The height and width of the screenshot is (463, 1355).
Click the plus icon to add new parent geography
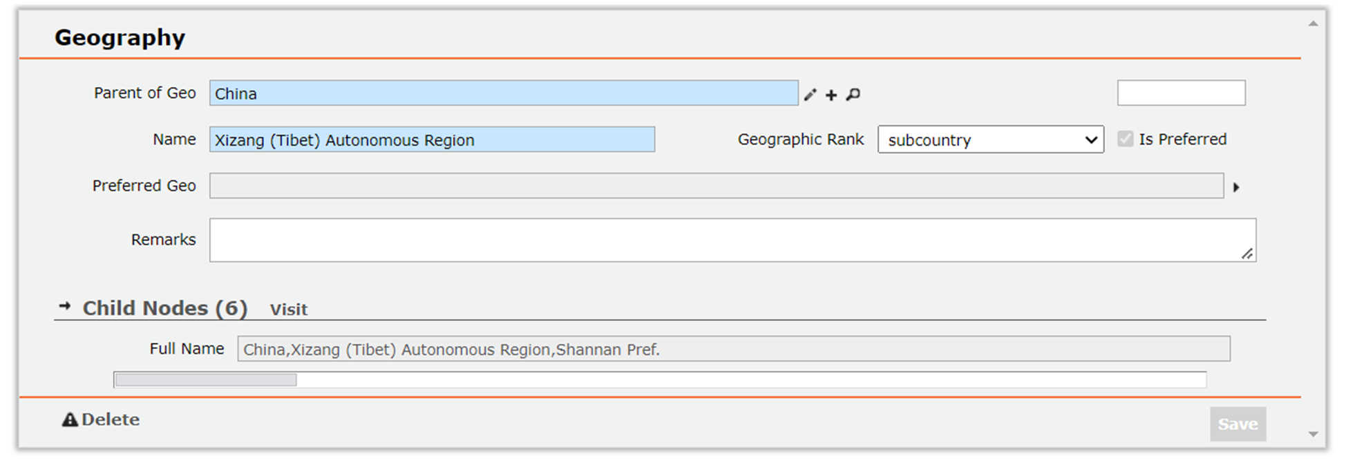[x=831, y=95]
